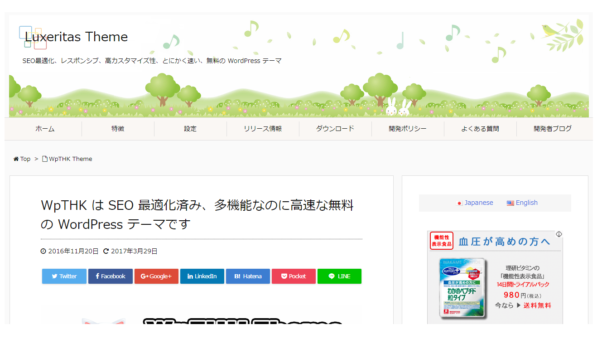This screenshot has height=344, width=602.
Task: Switch language to English
Action: (527, 203)
